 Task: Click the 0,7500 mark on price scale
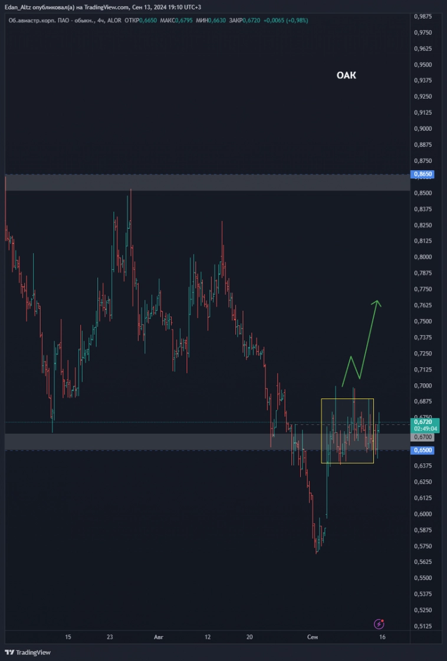[423, 321]
